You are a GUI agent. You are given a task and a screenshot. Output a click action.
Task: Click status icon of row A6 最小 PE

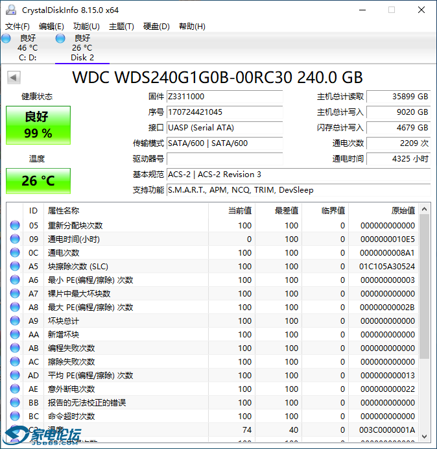coord(15,280)
